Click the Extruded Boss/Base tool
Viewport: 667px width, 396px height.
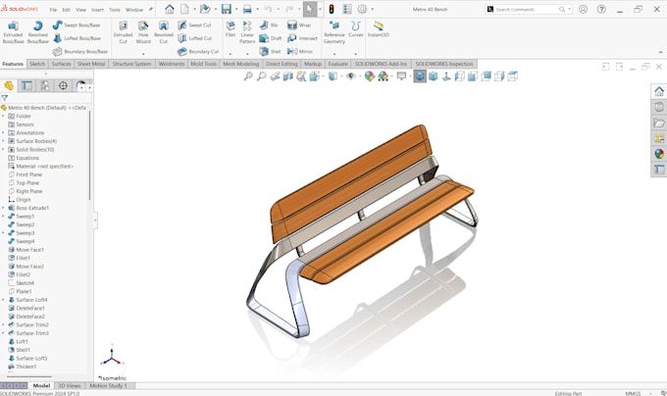[13, 32]
